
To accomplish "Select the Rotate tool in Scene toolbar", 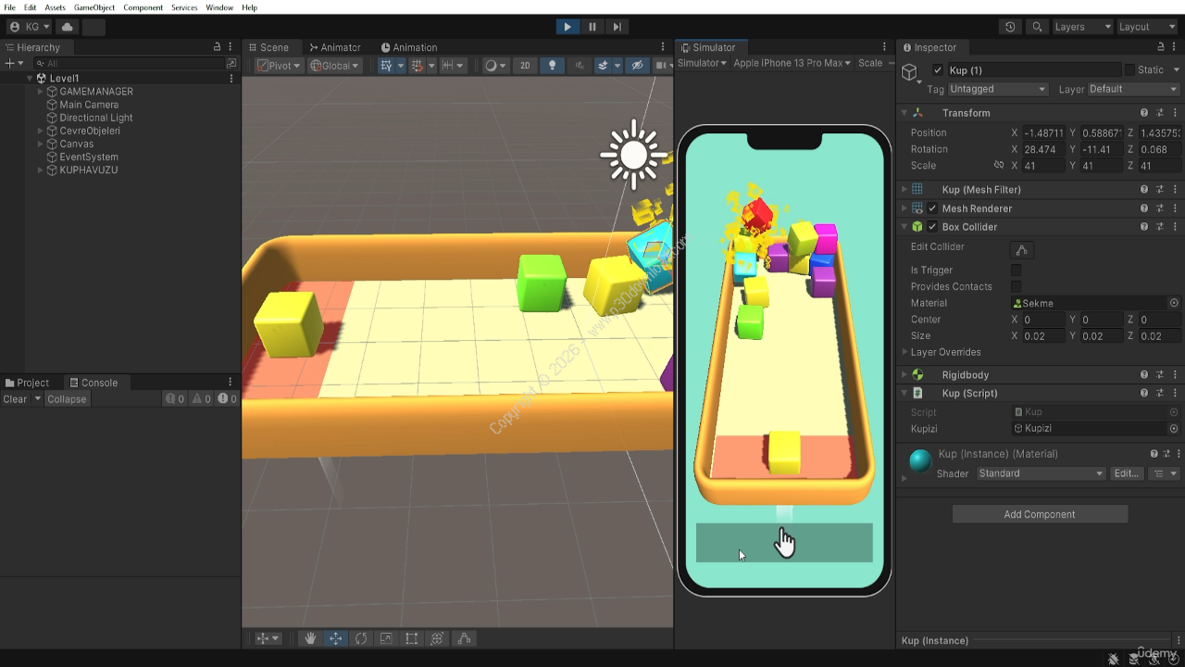I will pyautogui.click(x=361, y=638).
